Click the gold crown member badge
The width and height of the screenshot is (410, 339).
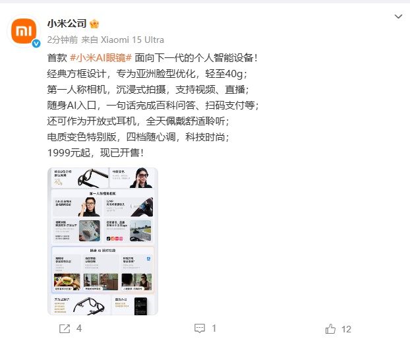tap(94, 24)
